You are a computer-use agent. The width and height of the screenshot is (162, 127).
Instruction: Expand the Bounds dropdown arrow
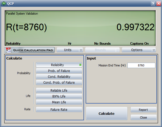tap(118, 50)
